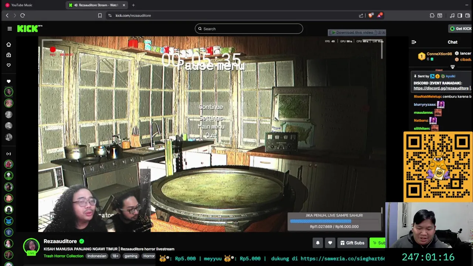Click chat user RissNakMeletup
The height and width of the screenshot is (266, 473).
point(427,96)
